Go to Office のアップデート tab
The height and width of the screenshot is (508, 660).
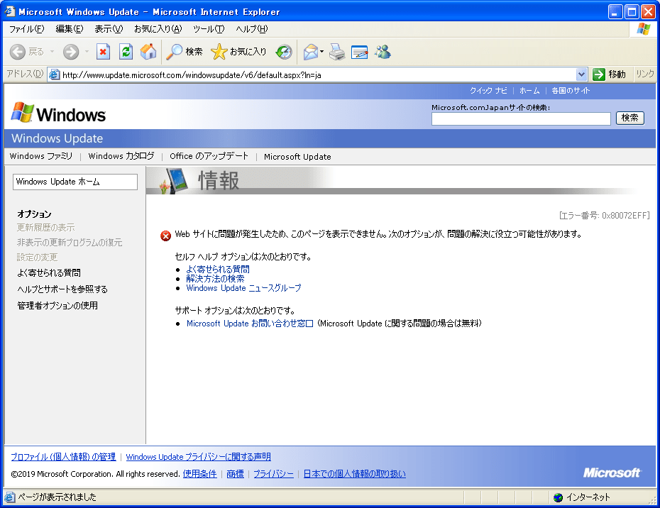[209, 156]
